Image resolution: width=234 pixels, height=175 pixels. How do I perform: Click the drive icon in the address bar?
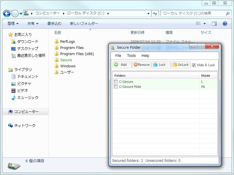pyautogui.click(x=26, y=13)
